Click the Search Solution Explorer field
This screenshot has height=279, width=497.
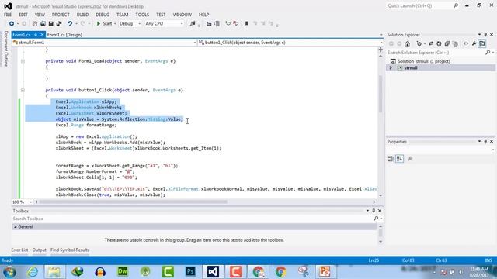coord(436,53)
